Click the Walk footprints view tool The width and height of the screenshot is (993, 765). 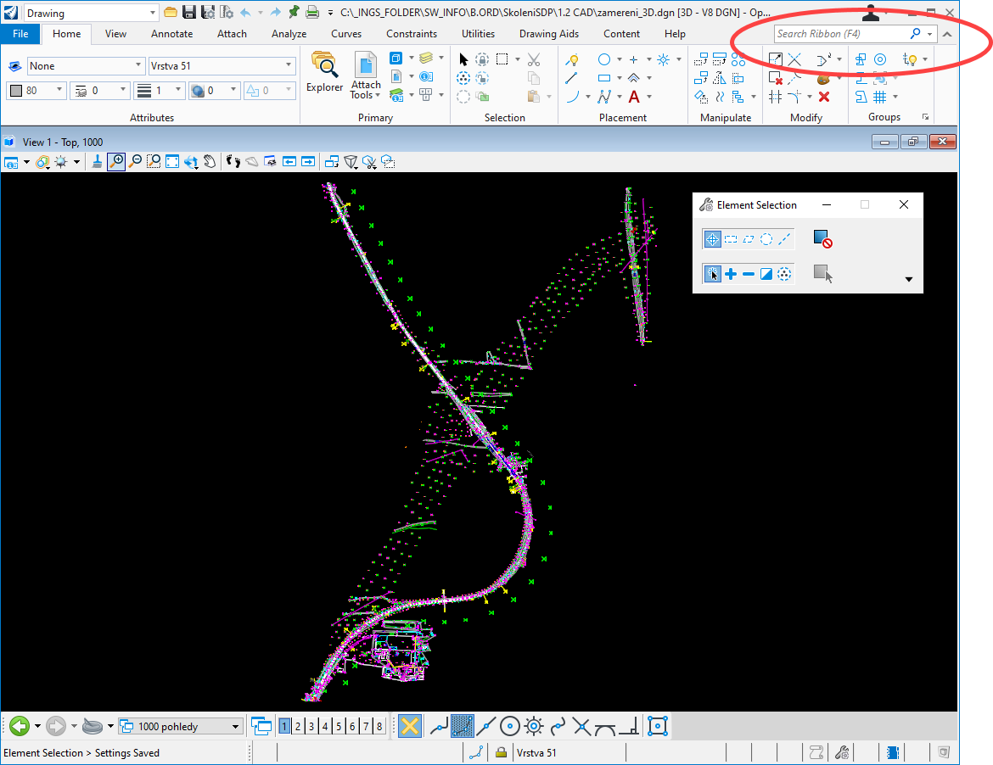coord(233,162)
